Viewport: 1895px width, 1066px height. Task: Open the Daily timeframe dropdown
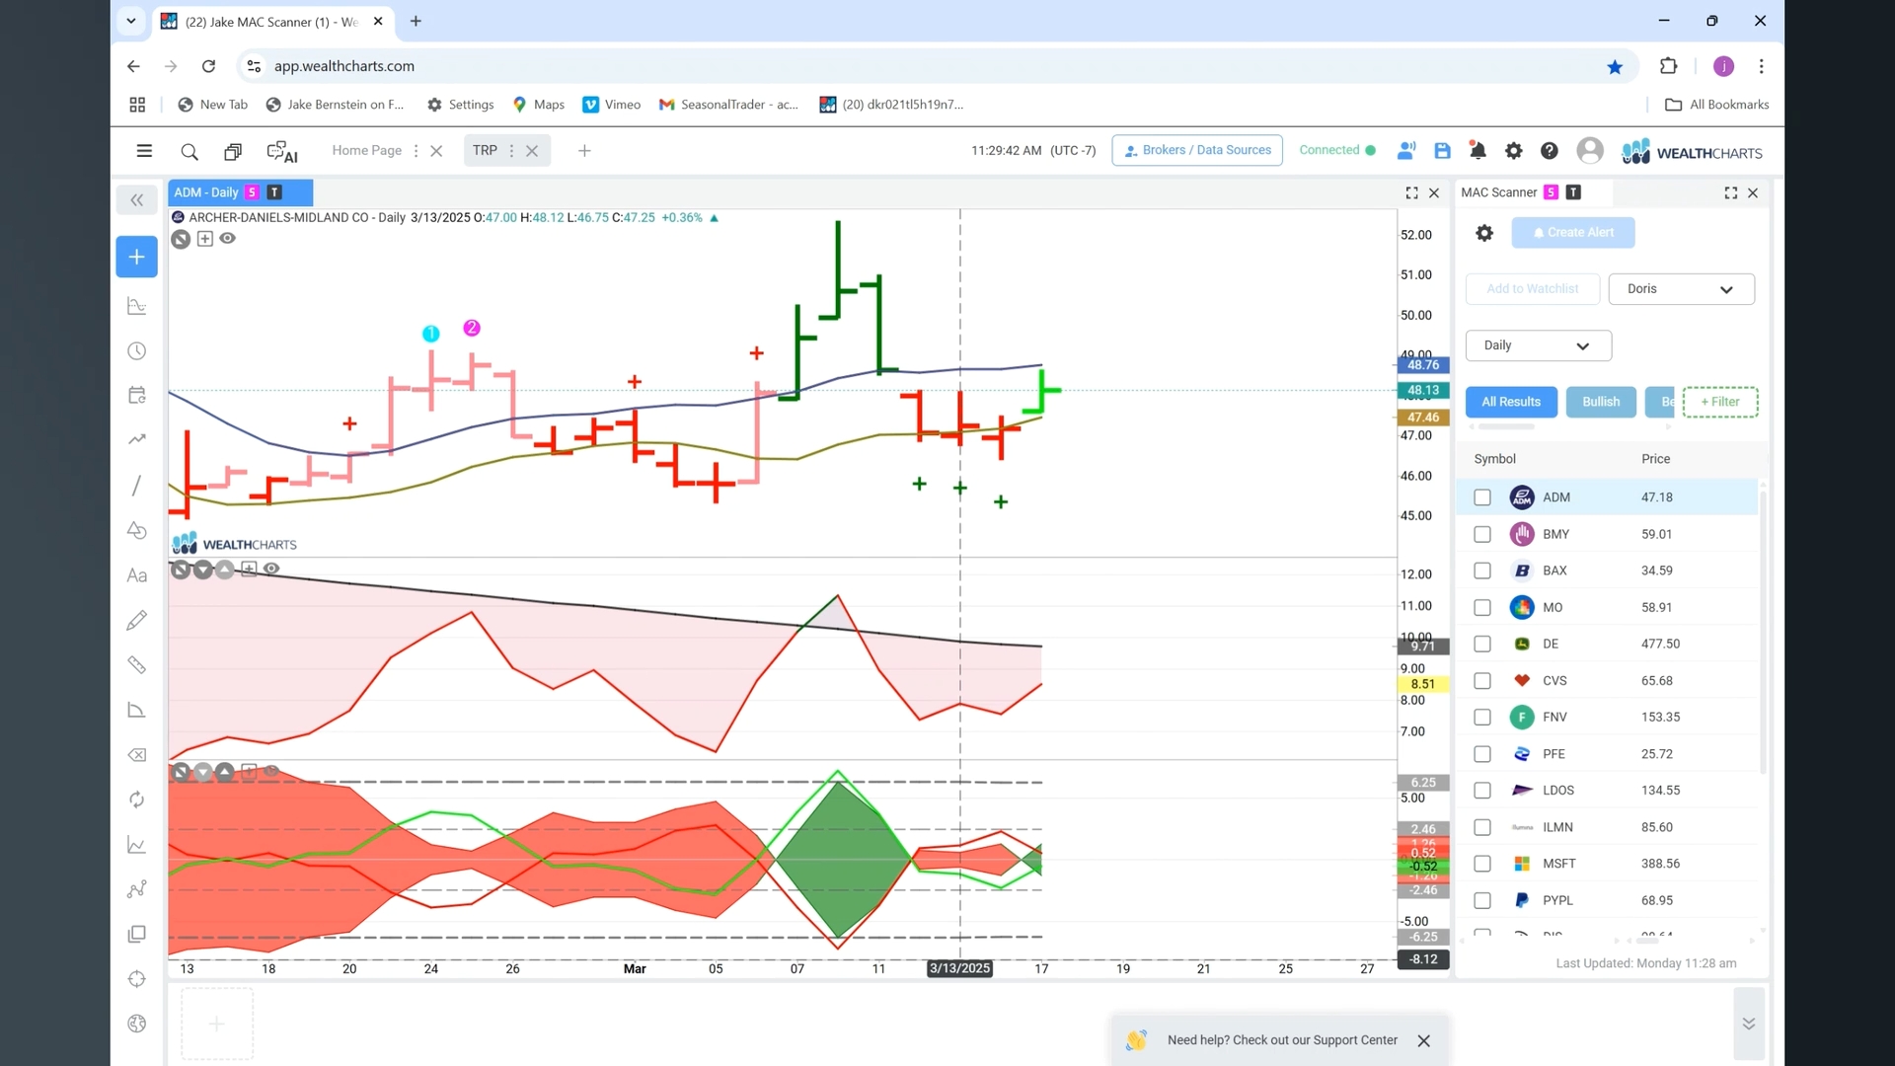coord(1538,345)
